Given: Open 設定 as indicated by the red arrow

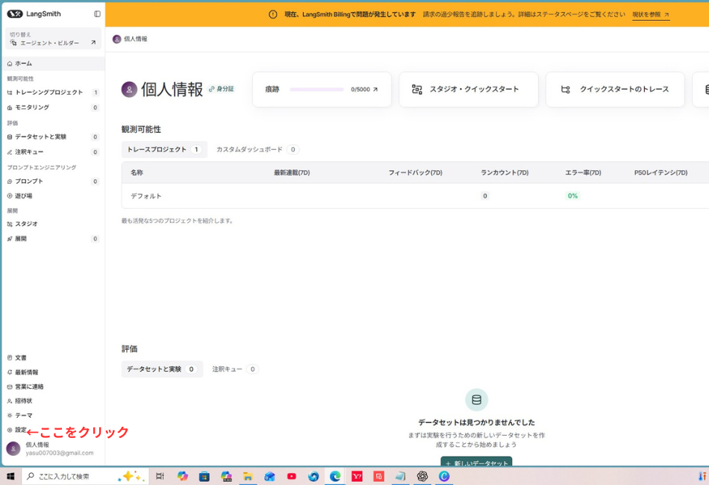Looking at the screenshot, I should (19, 431).
